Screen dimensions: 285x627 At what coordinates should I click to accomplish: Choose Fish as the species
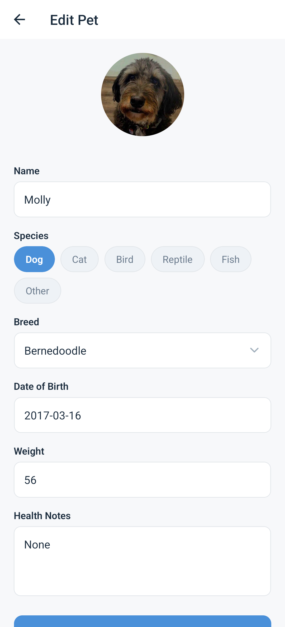pos(230,259)
